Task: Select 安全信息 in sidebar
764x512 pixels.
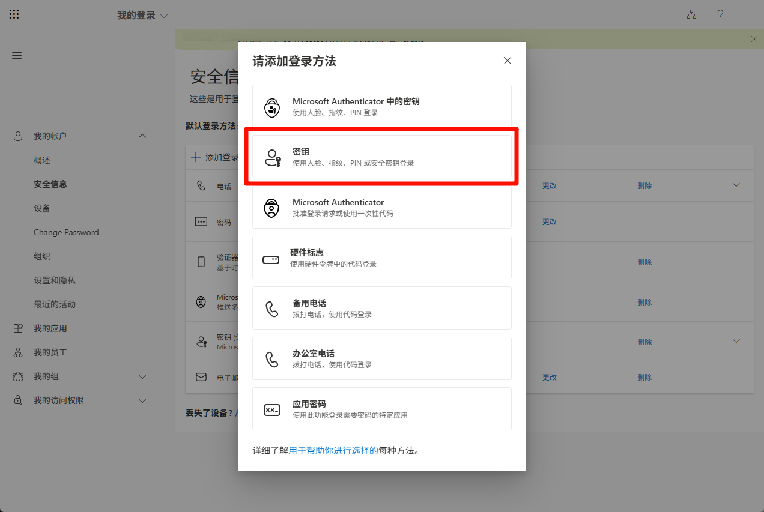Action: click(x=50, y=184)
